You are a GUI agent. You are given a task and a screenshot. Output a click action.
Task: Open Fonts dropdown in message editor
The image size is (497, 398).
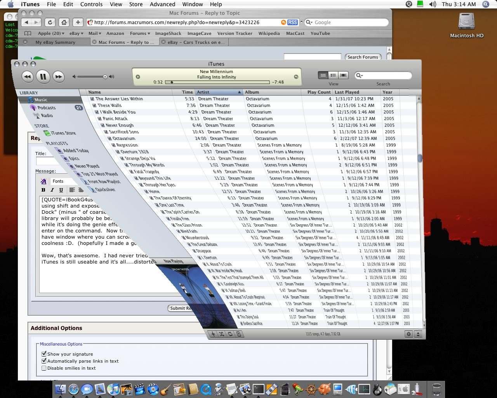[62, 181]
